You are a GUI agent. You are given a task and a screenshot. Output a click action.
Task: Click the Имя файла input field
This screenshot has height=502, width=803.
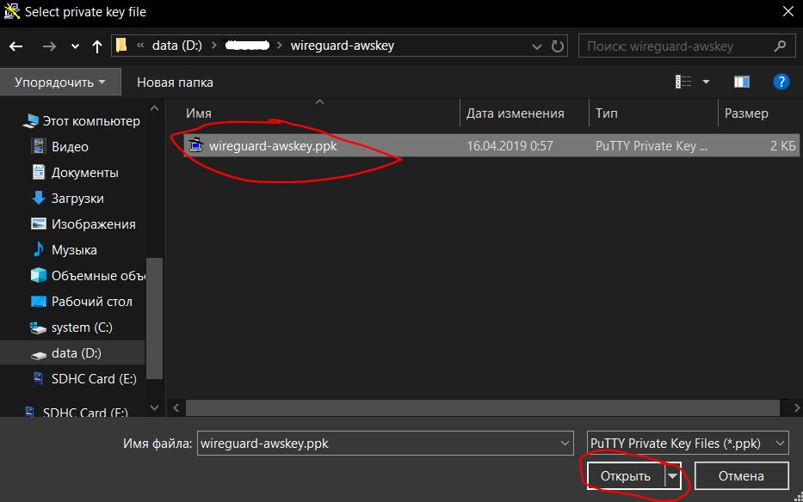coord(379,443)
